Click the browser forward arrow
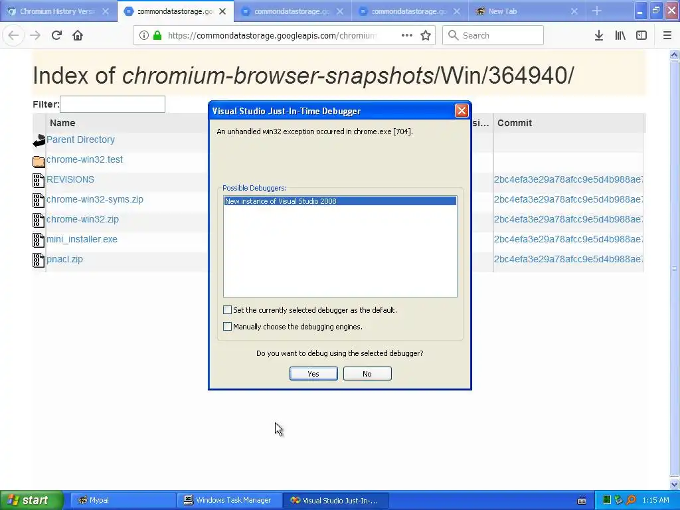 click(35, 35)
